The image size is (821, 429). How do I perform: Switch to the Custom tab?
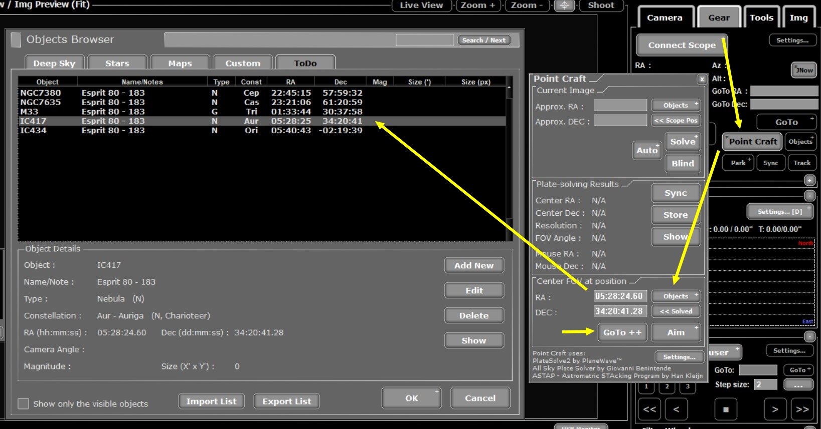(243, 63)
